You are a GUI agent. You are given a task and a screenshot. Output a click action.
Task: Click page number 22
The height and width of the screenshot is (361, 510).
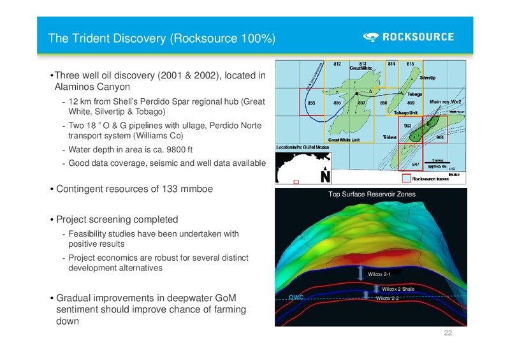point(448,333)
